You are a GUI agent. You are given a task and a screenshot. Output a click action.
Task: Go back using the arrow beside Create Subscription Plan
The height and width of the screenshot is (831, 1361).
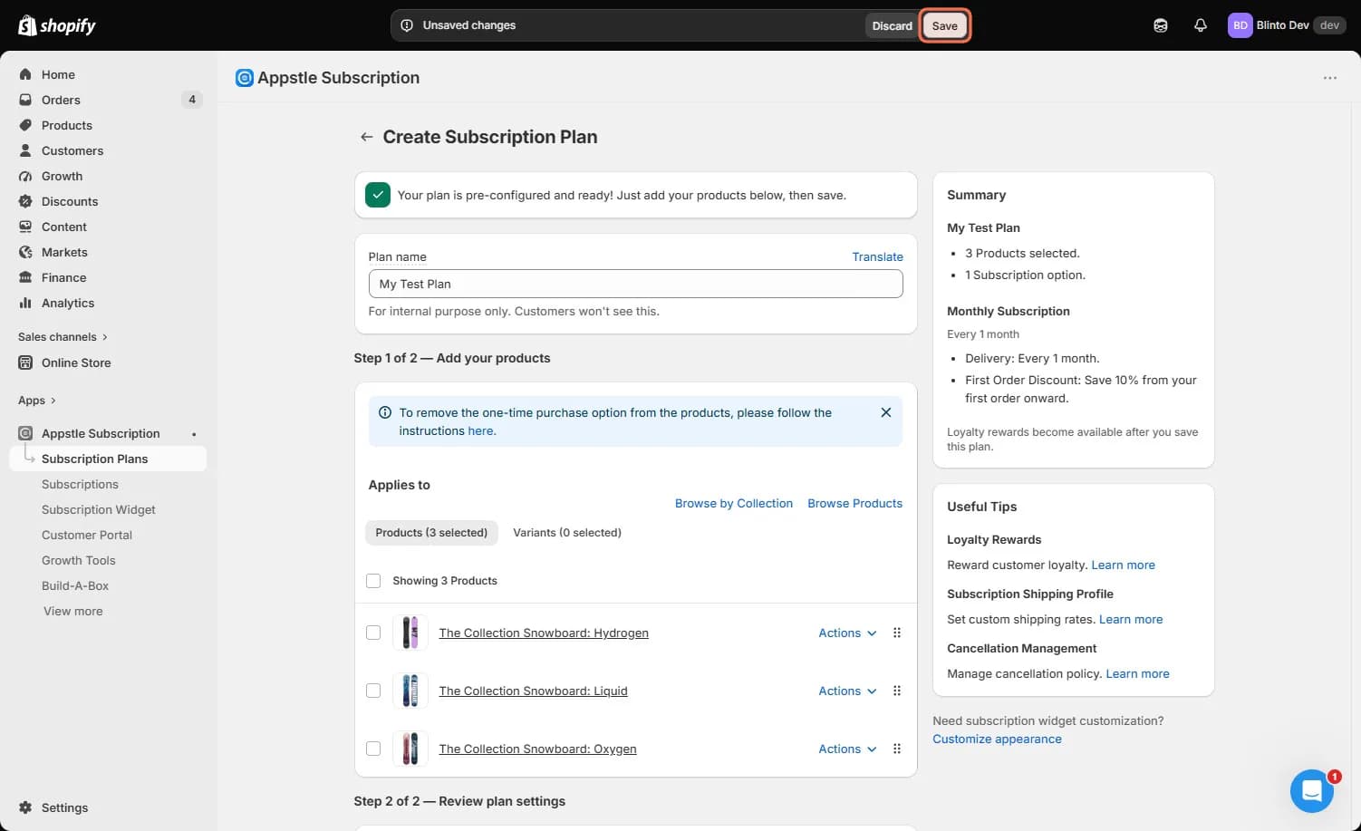pos(366,137)
